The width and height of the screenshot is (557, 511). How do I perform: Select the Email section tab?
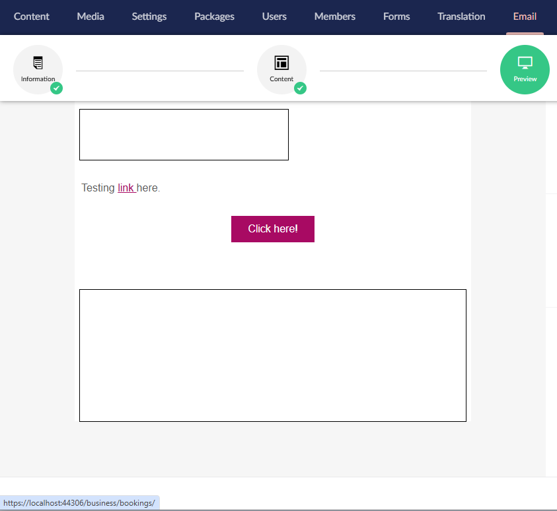pyautogui.click(x=525, y=17)
